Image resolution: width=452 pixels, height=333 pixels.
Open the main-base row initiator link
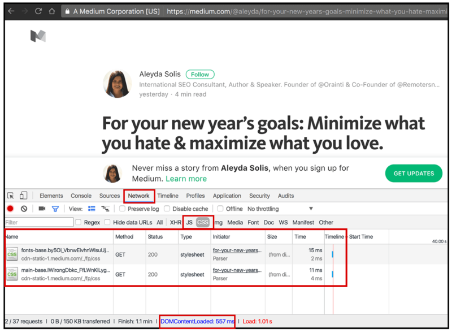click(x=237, y=270)
